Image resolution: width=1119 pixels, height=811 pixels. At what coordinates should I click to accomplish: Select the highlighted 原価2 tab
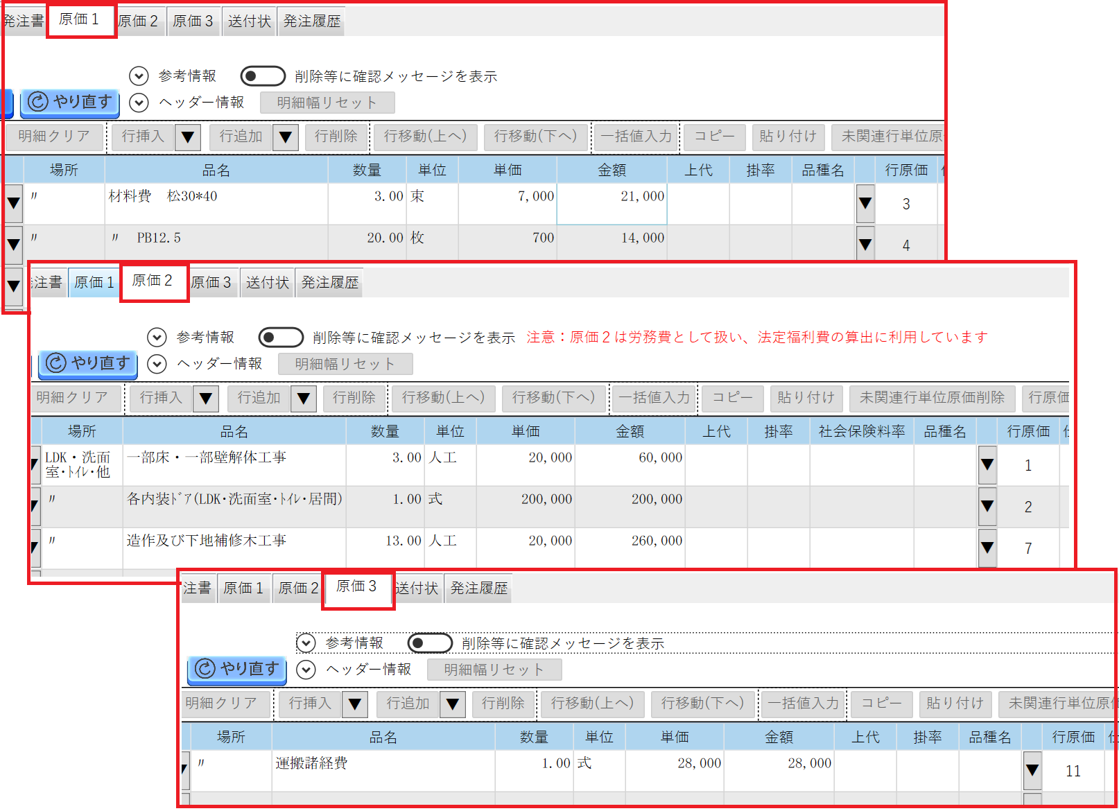[x=153, y=281]
